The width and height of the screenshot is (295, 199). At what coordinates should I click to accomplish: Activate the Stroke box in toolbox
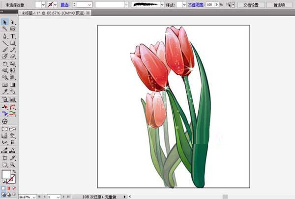point(12,179)
